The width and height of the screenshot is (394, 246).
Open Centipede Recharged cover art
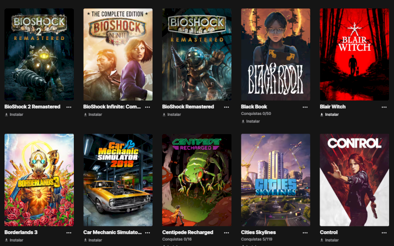197,180
